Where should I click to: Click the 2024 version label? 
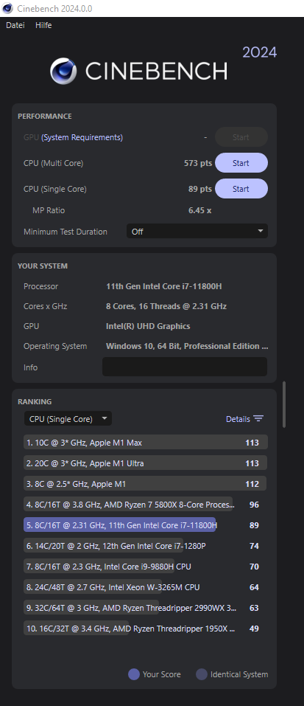pyautogui.click(x=260, y=52)
